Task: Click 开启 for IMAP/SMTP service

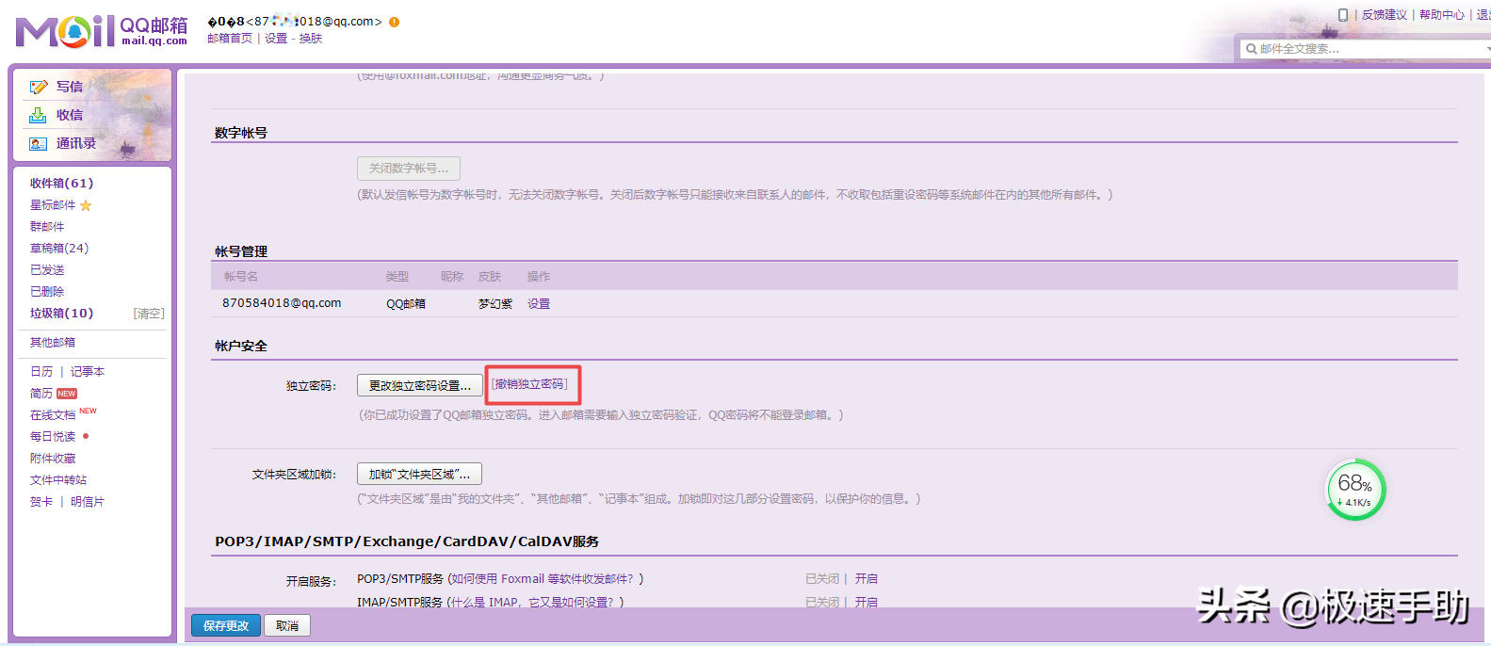Action: (867, 603)
